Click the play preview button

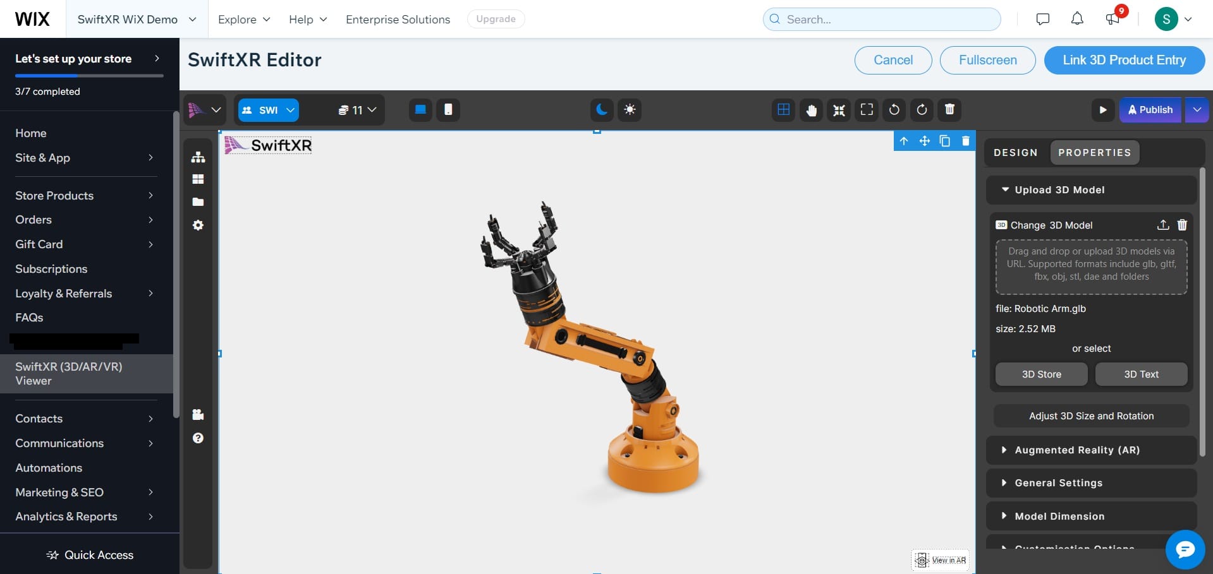coord(1102,110)
